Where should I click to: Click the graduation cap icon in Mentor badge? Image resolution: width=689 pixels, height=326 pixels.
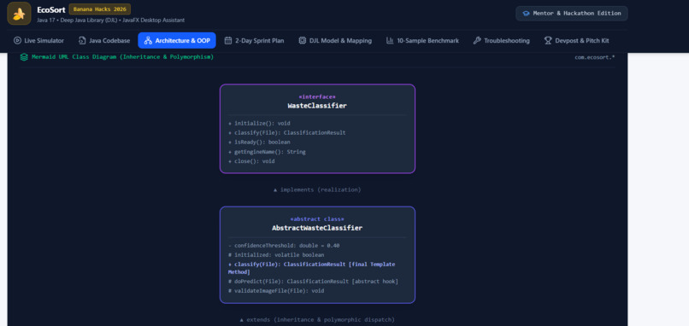click(526, 14)
